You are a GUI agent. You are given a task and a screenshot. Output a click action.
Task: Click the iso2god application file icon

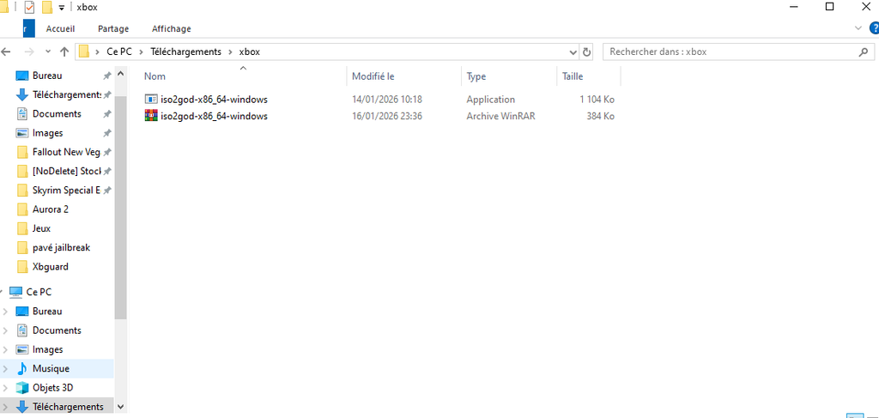(x=151, y=100)
